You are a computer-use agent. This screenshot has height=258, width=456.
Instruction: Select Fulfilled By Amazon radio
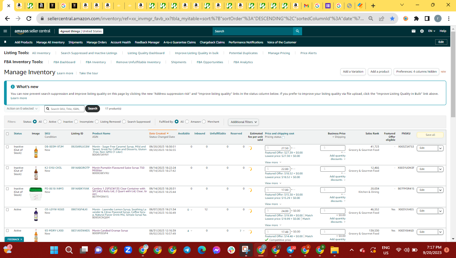187,122
